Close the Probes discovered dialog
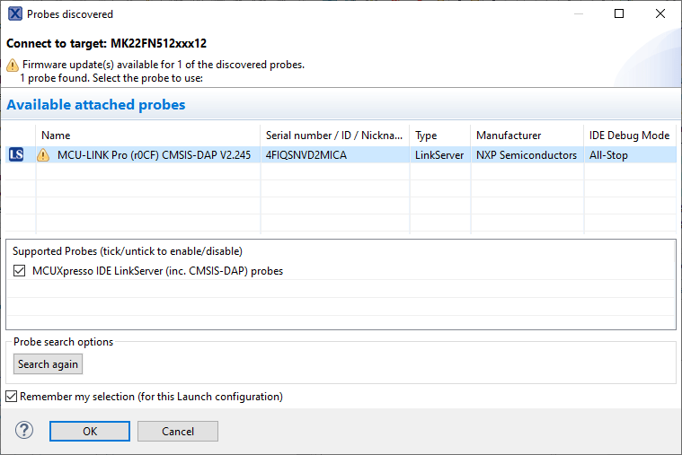Viewport: 682px width, 455px height. (x=660, y=14)
